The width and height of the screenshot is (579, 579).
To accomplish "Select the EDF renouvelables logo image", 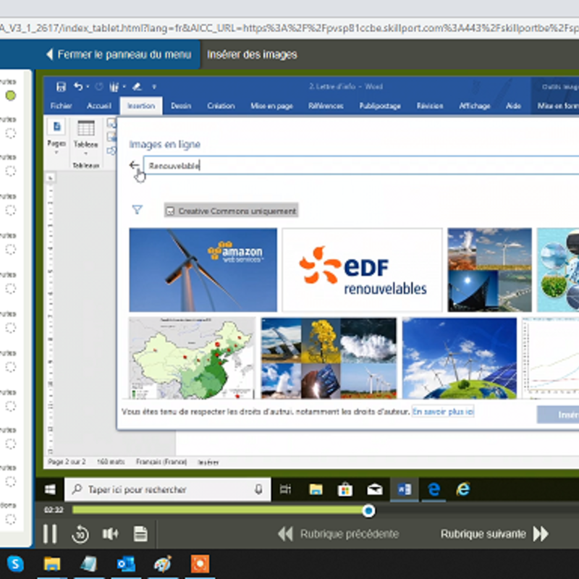I will (363, 270).
